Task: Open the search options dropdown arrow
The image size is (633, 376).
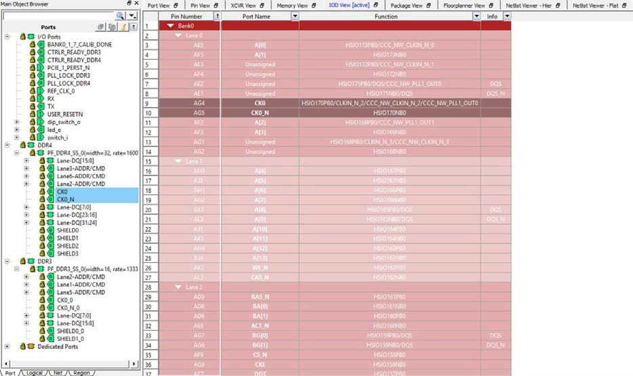Action: click(x=132, y=16)
